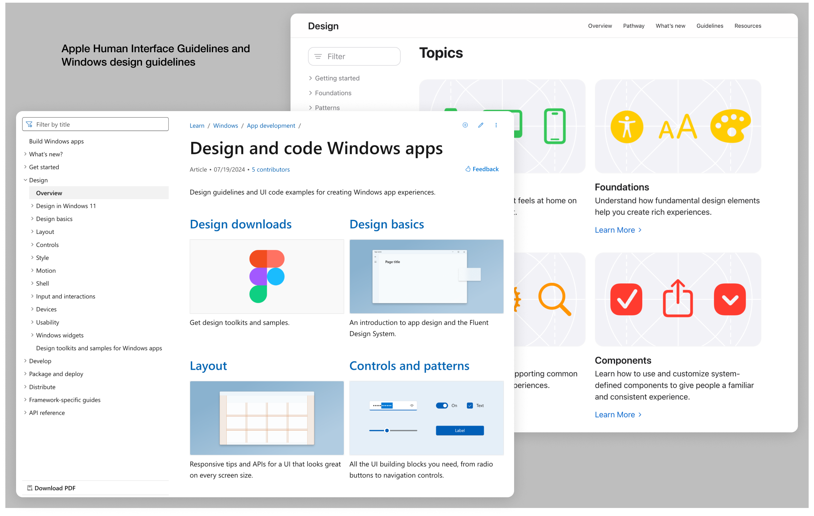Expand the Develop section

tap(25, 361)
